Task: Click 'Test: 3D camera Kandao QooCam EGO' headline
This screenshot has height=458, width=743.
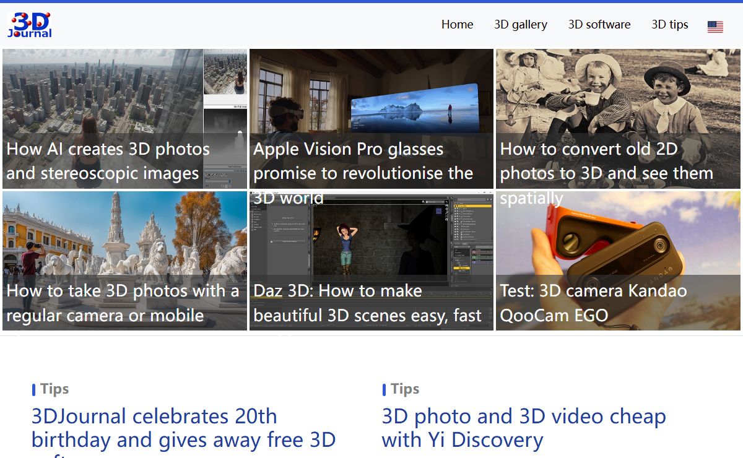Action: 593,303
